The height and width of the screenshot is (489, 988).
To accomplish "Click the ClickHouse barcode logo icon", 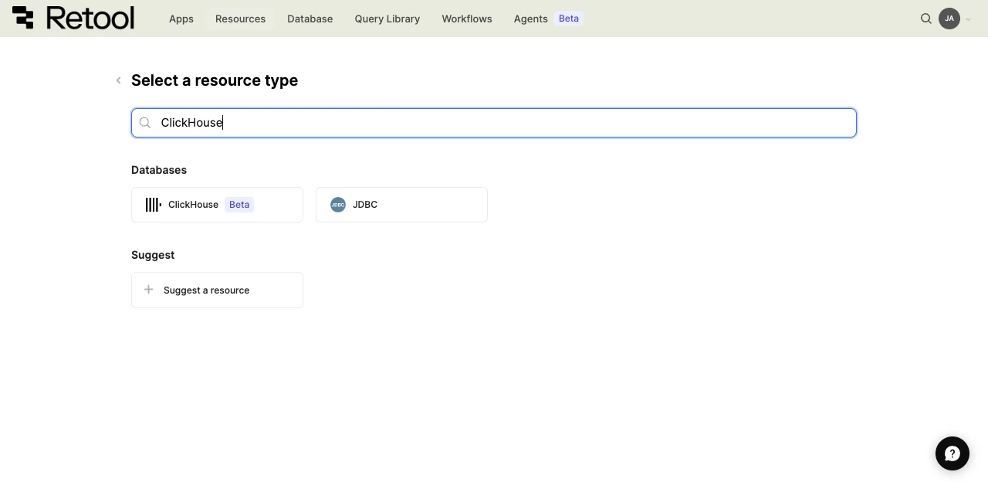I will [153, 205].
